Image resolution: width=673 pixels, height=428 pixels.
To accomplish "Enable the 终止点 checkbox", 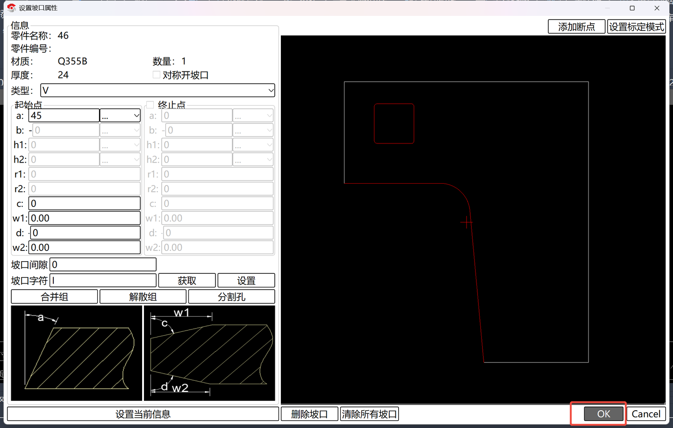I will point(150,105).
